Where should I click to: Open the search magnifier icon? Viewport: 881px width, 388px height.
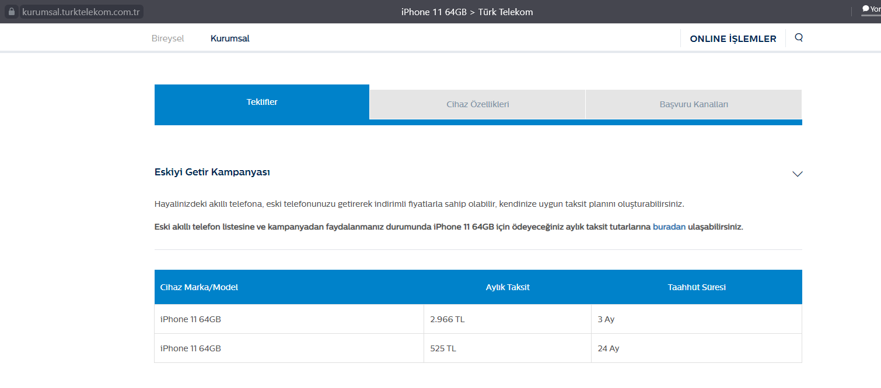(799, 38)
